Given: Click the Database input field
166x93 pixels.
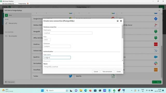Looking at the screenshot, I should pyautogui.click(x=57, y=47).
